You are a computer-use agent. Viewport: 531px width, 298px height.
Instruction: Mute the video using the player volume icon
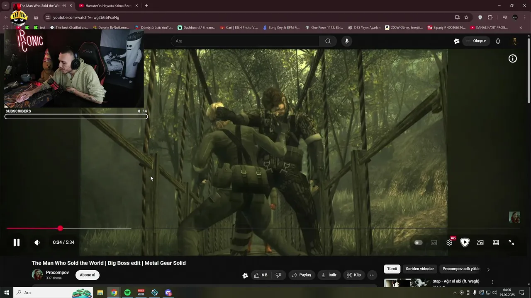[37, 243]
